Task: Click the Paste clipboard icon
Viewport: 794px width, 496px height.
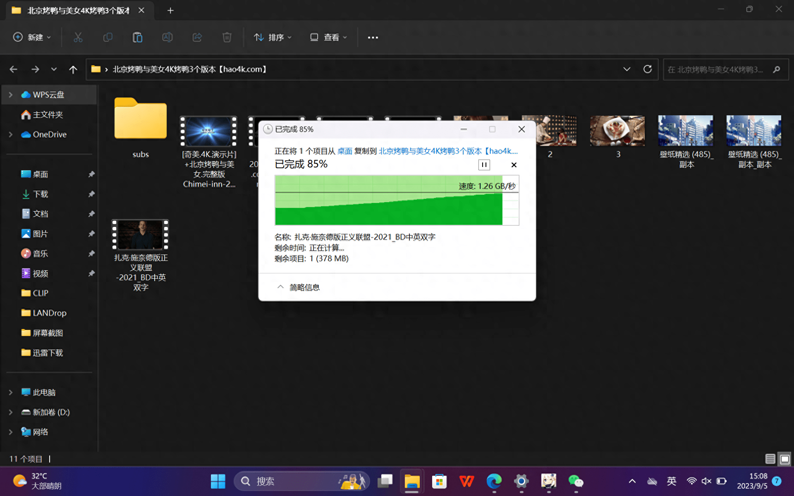Action: pos(137,37)
